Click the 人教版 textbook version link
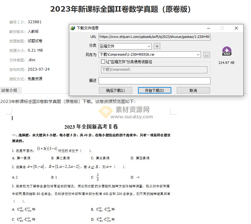The height and width of the screenshot is (224, 251). pos(33,31)
